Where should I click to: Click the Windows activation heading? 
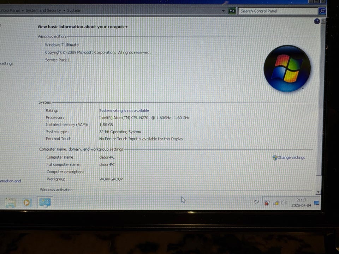(56, 190)
